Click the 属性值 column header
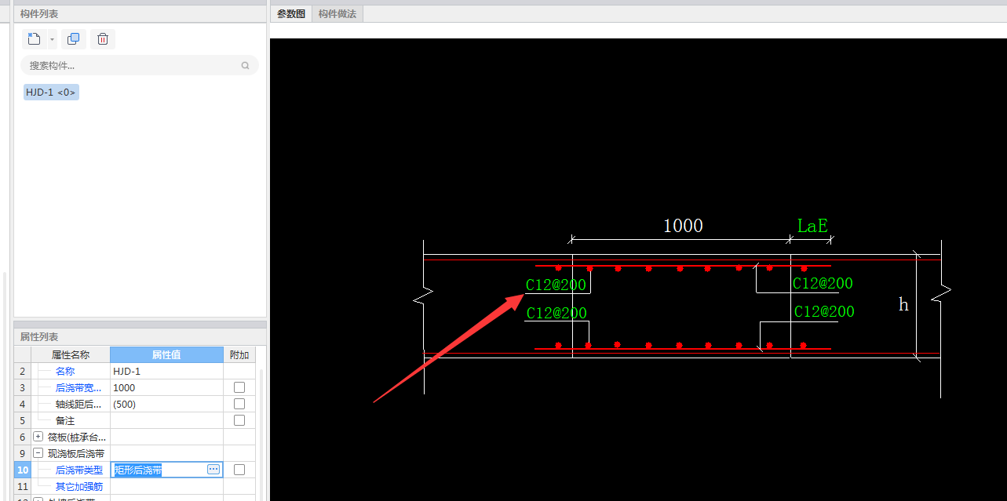 166,355
